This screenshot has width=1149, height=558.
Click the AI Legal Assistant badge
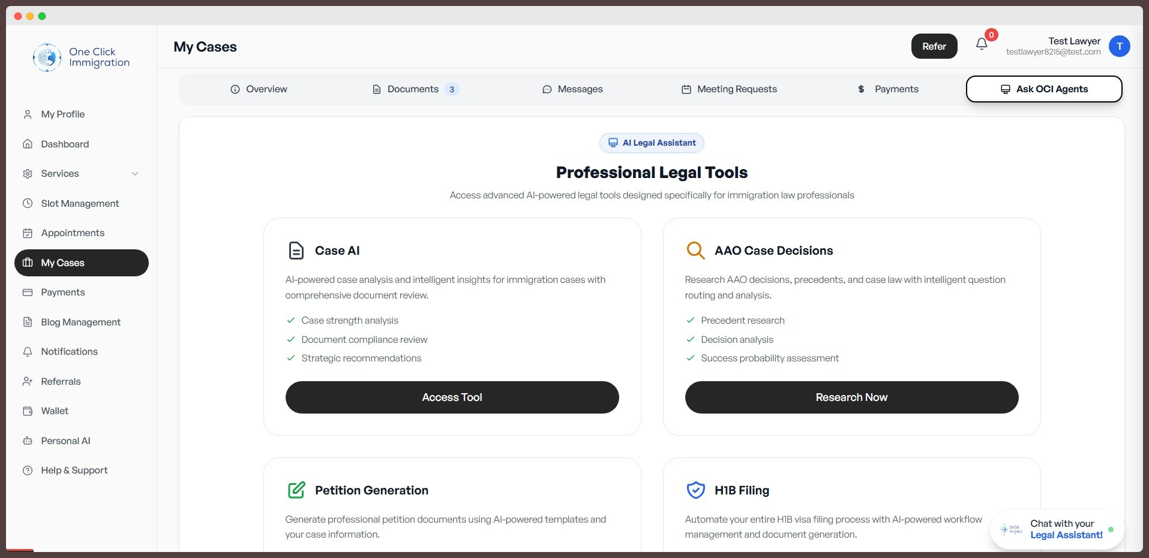pyautogui.click(x=652, y=143)
